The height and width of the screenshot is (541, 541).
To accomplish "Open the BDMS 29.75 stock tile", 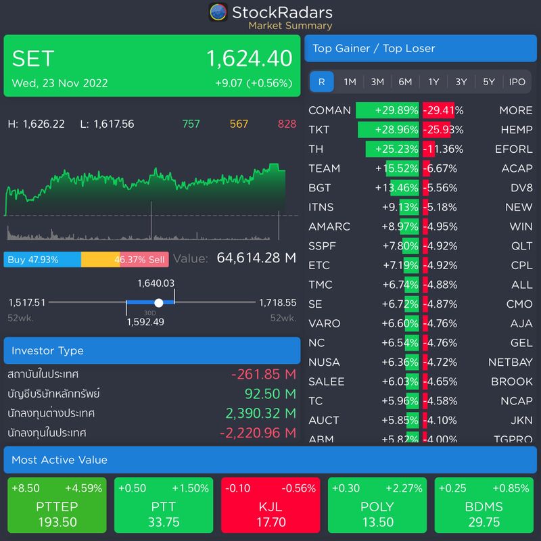I will [x=484, y=505].
